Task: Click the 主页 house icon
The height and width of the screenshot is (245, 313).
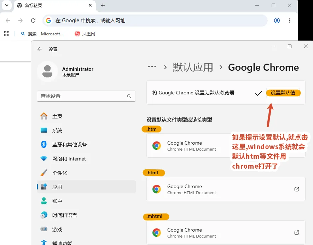Action: pyautogui.click(x=44, y=116)
